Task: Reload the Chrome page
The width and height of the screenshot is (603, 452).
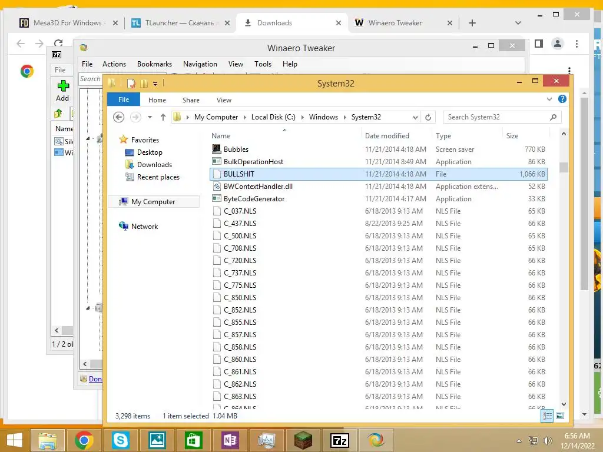Action: 58,43
